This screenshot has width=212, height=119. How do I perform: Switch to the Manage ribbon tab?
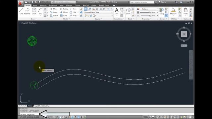click(x=69, y=5)
